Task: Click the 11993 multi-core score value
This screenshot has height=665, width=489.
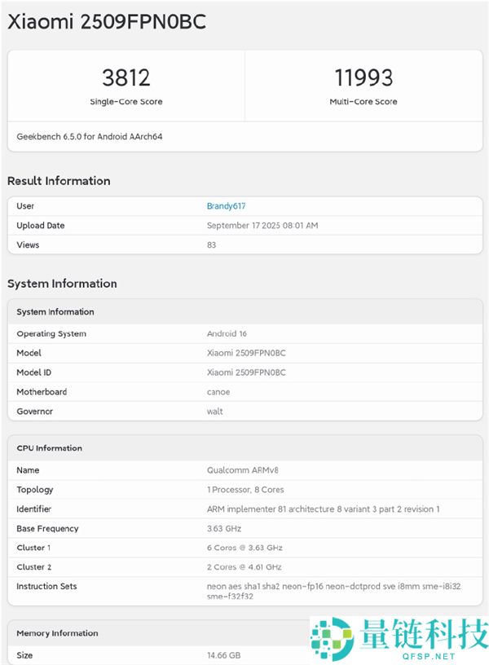Action: [363, 77]
